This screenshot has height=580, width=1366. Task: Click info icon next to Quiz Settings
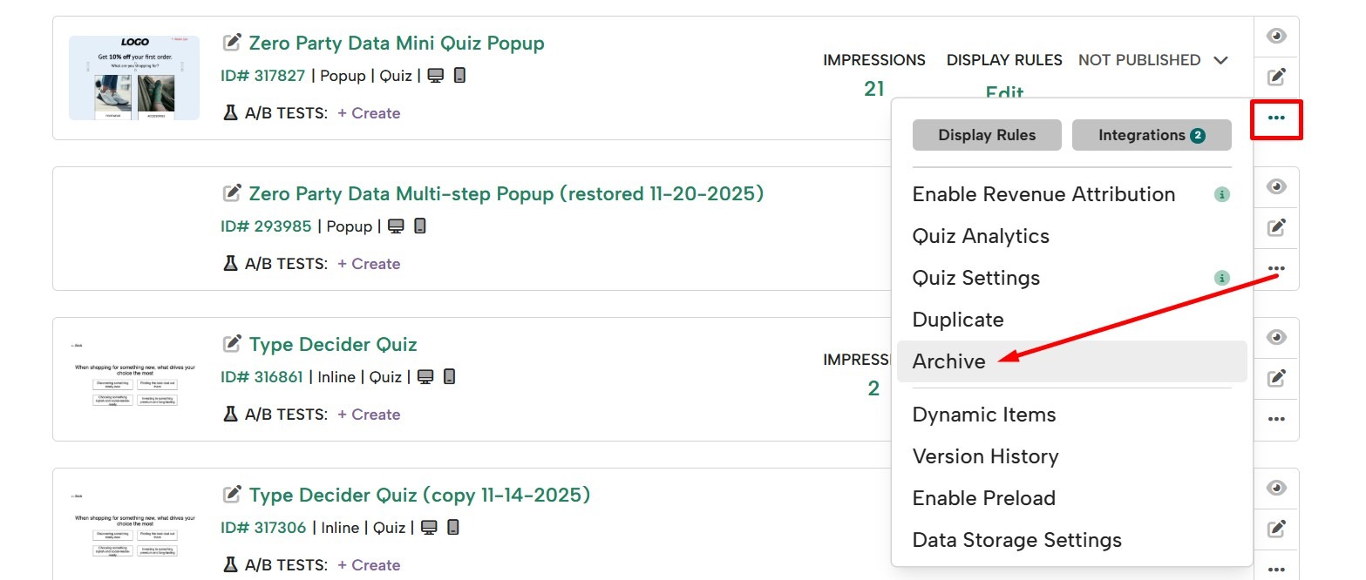click(x=1222, y=279)
